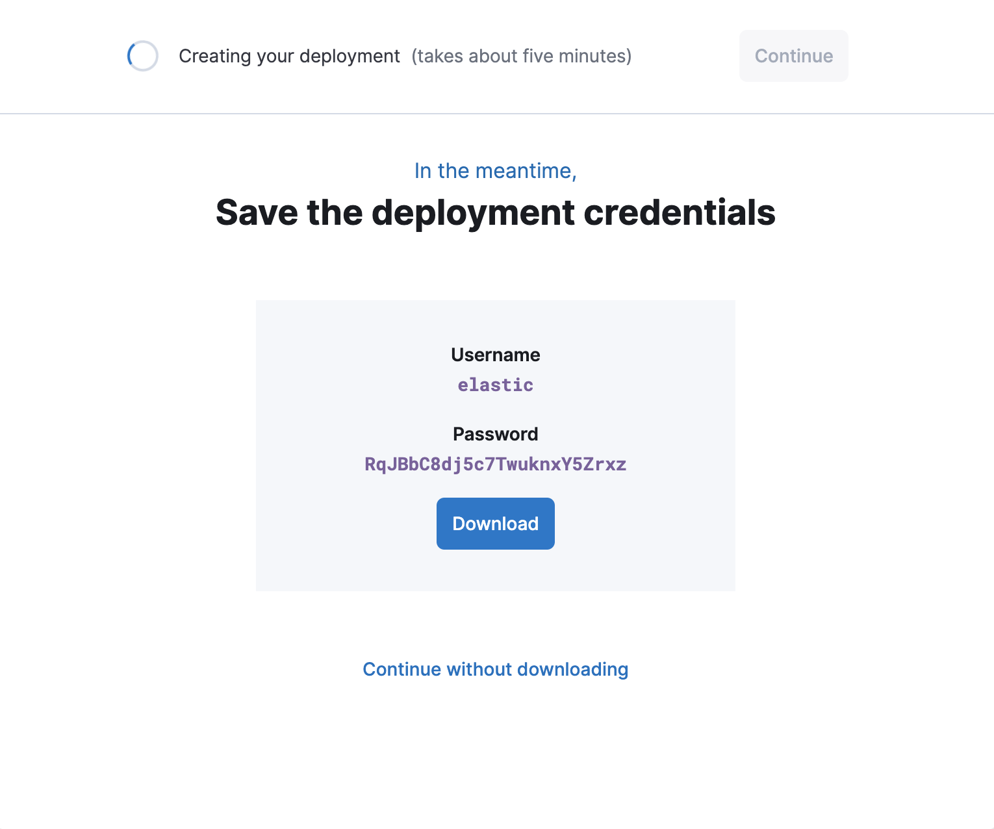The width and height of the screenshot is (994, 829).
Task: Click the generated password string
Action: point(495,465)
